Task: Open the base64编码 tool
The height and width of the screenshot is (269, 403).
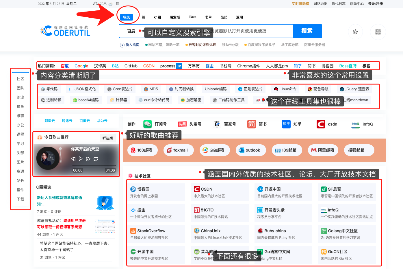Action: (x=86, y=100)
